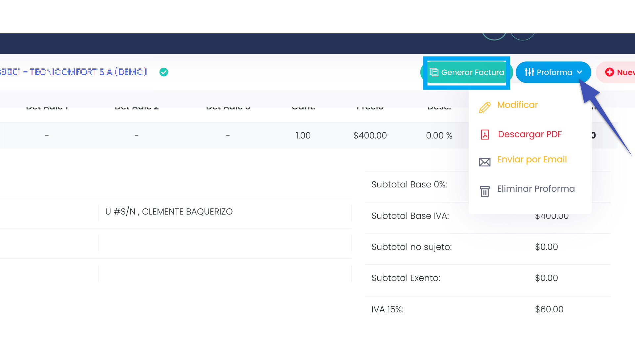
Task: Click the PDF icon beside Descargar PDF
Action: tap(485, 135)
